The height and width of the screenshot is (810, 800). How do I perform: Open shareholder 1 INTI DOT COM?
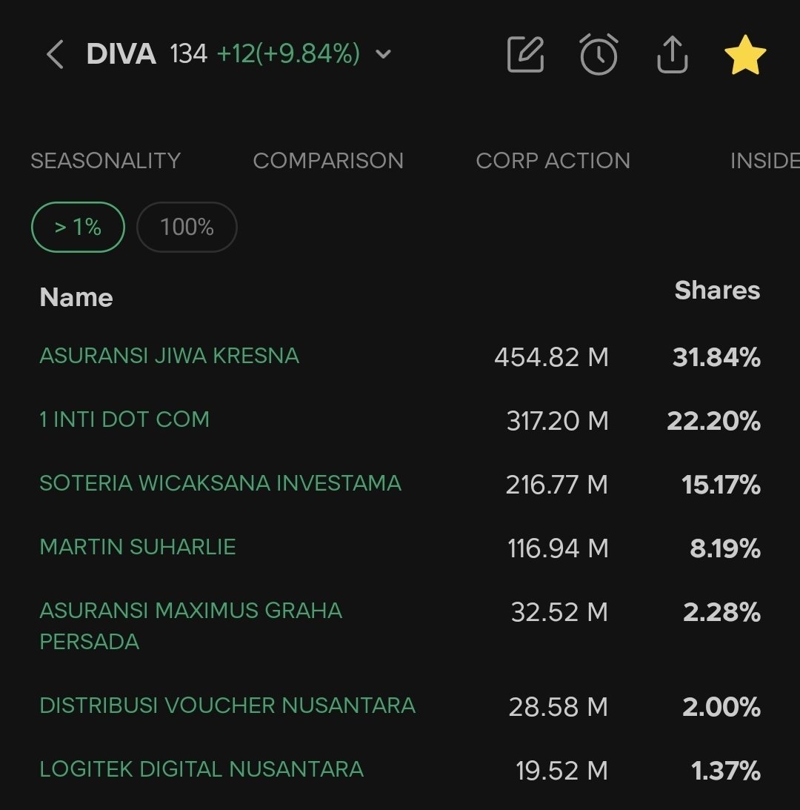click(124, 419)
